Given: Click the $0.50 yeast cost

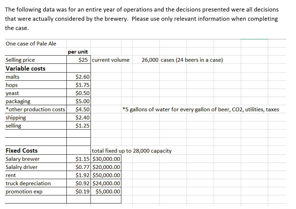Looking at the screenshot, I should point(82,93).
